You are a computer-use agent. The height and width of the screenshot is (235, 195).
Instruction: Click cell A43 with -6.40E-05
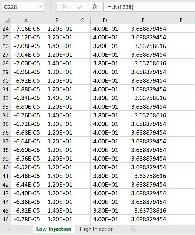(26, 193)
